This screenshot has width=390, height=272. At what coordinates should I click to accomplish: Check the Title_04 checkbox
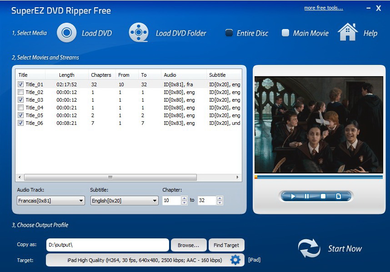coord(20,108)
